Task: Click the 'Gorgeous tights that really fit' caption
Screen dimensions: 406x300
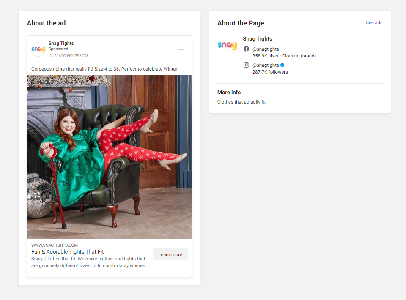Action: point(105,69)
